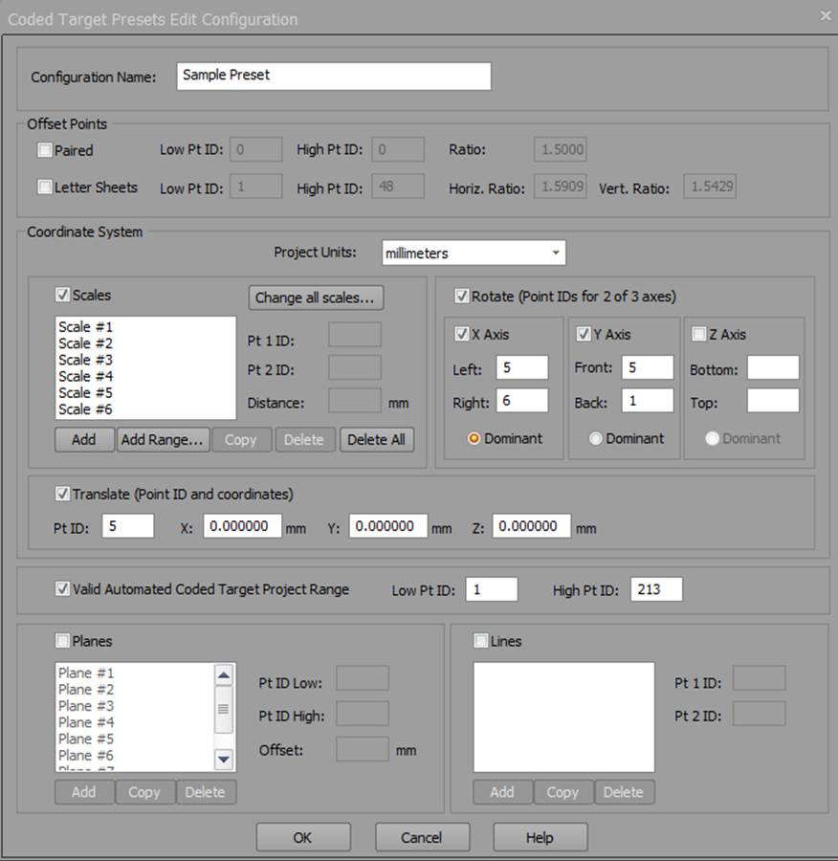The image size is (838, 861).
Task: Click the High Pt ID field showing 213
Action: pos(656,590)
